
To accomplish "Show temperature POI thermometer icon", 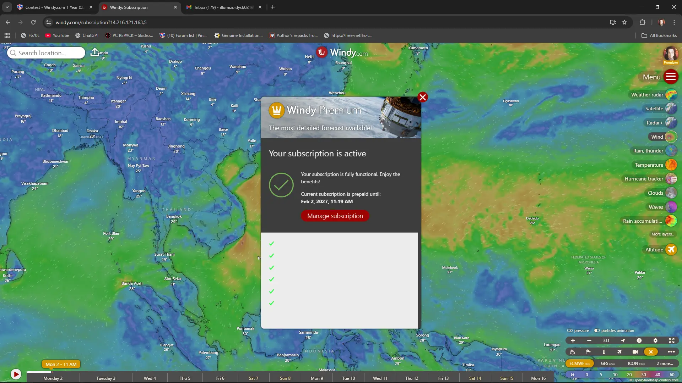I will pos(603,352).
